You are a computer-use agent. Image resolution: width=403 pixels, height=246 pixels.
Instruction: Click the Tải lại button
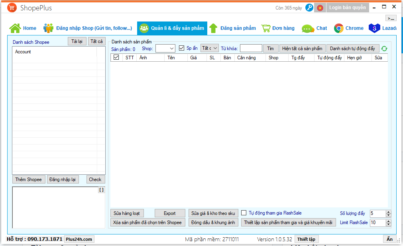(77, 41)
